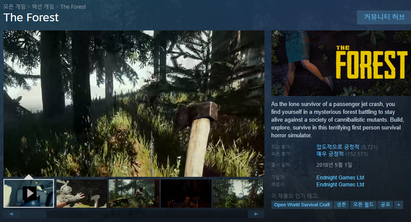
Task: Open developer Endnight Games Ltd link
Action: [340, 178]
